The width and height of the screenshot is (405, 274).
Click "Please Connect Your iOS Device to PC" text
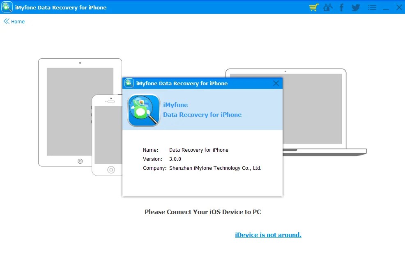203,212
